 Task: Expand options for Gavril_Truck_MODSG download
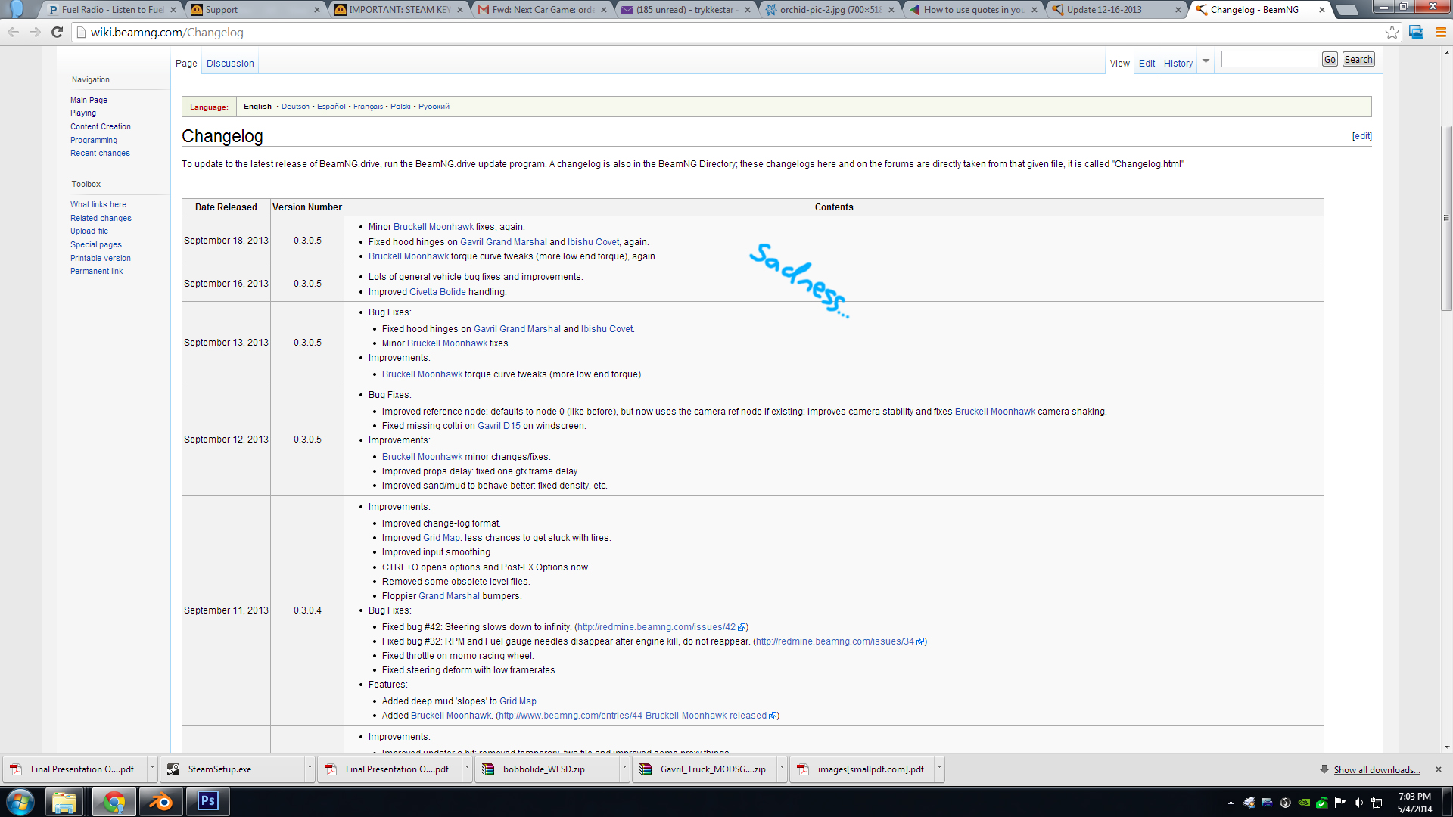coord(782,769)
